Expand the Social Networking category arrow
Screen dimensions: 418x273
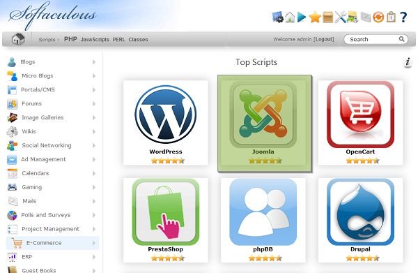point(94,146)
